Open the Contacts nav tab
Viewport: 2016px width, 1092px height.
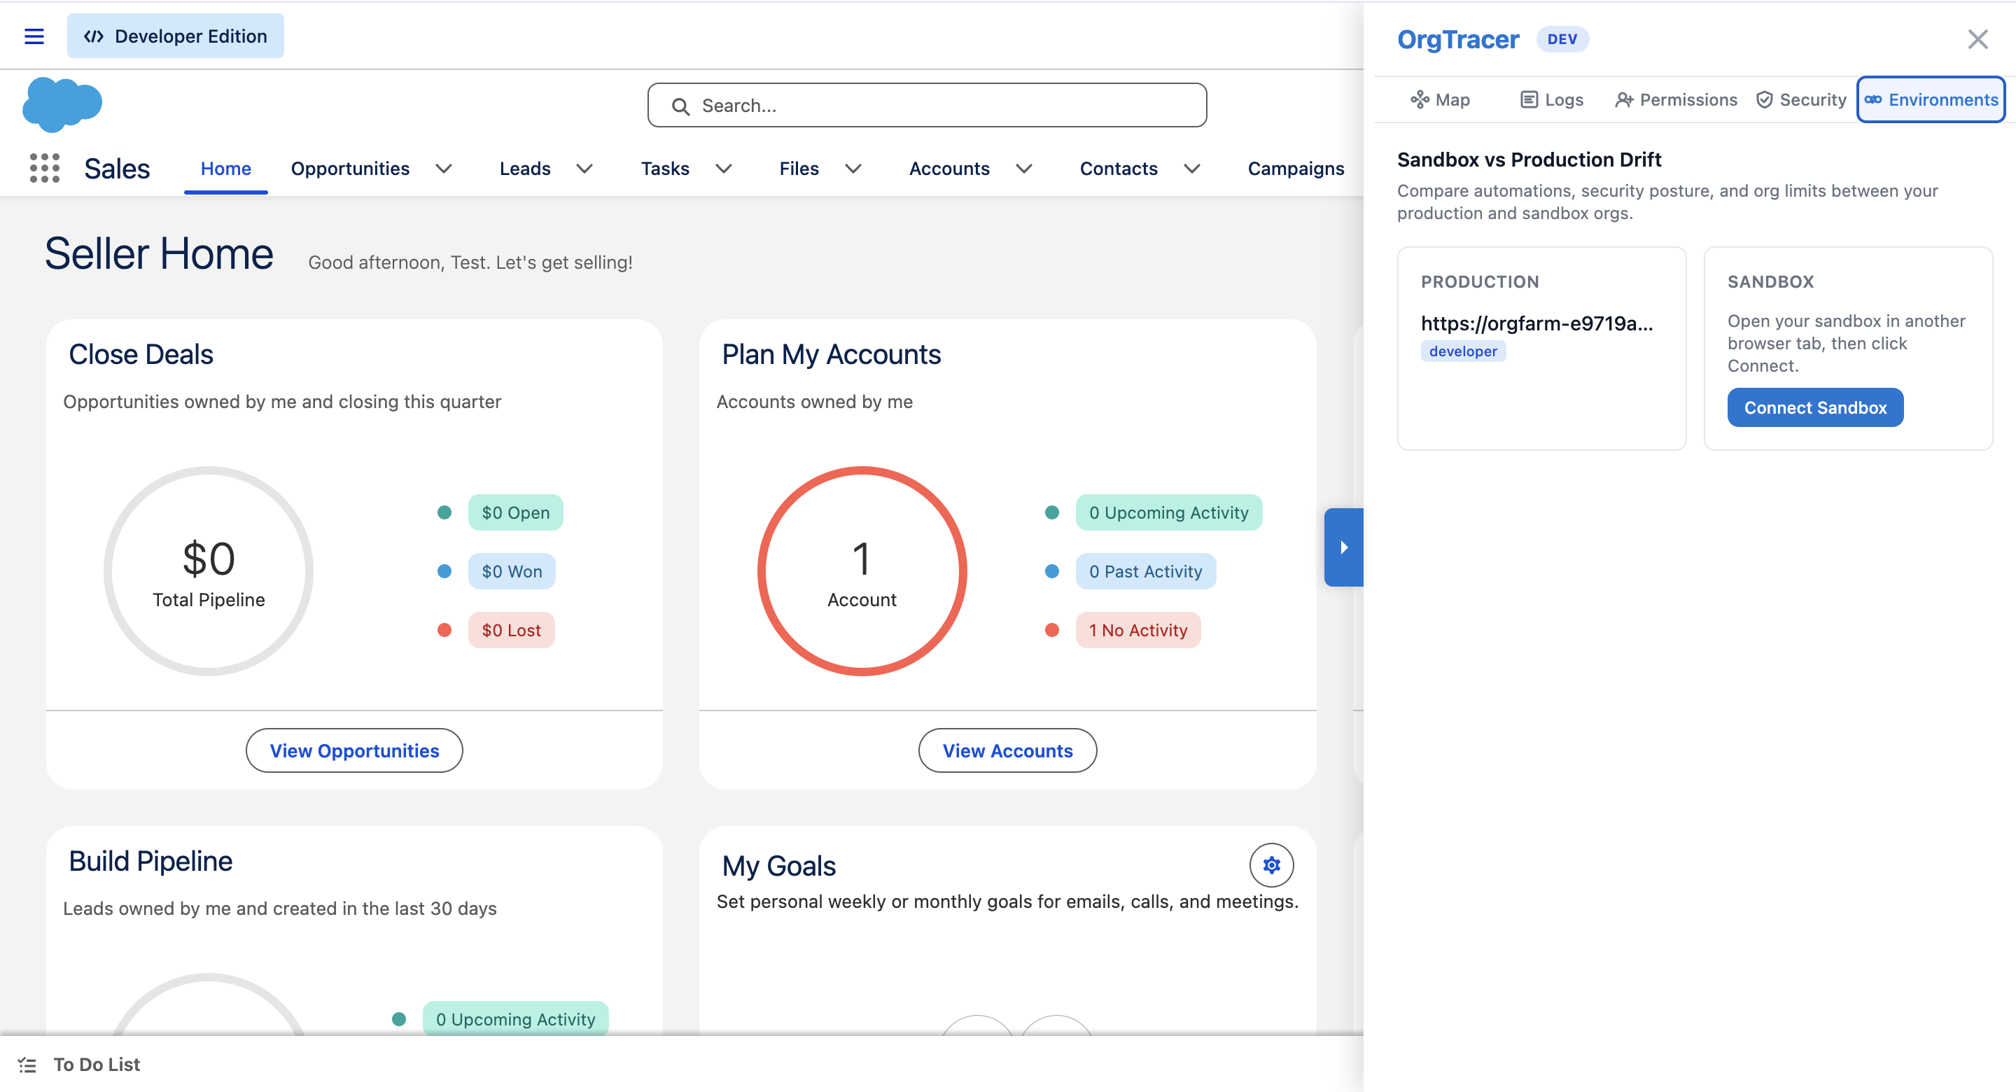[1119, 168]
